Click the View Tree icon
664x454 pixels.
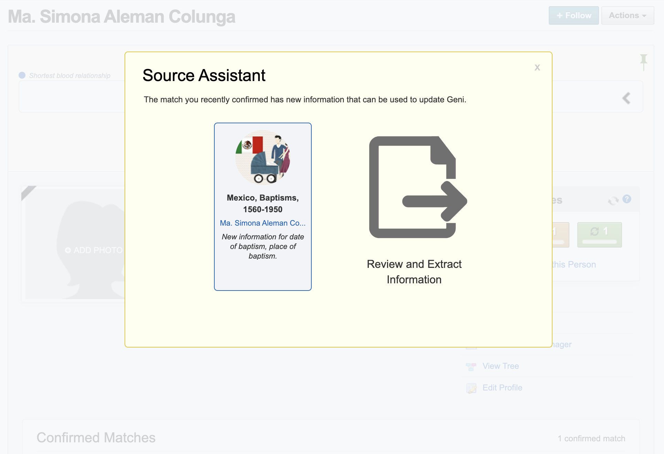tap(471, 367)
